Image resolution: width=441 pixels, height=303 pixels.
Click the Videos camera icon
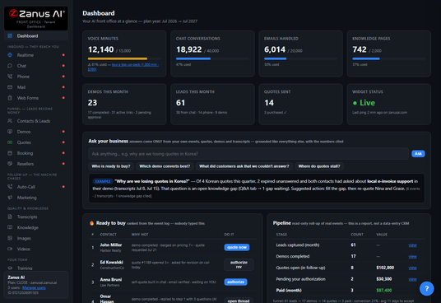point(10,249)
